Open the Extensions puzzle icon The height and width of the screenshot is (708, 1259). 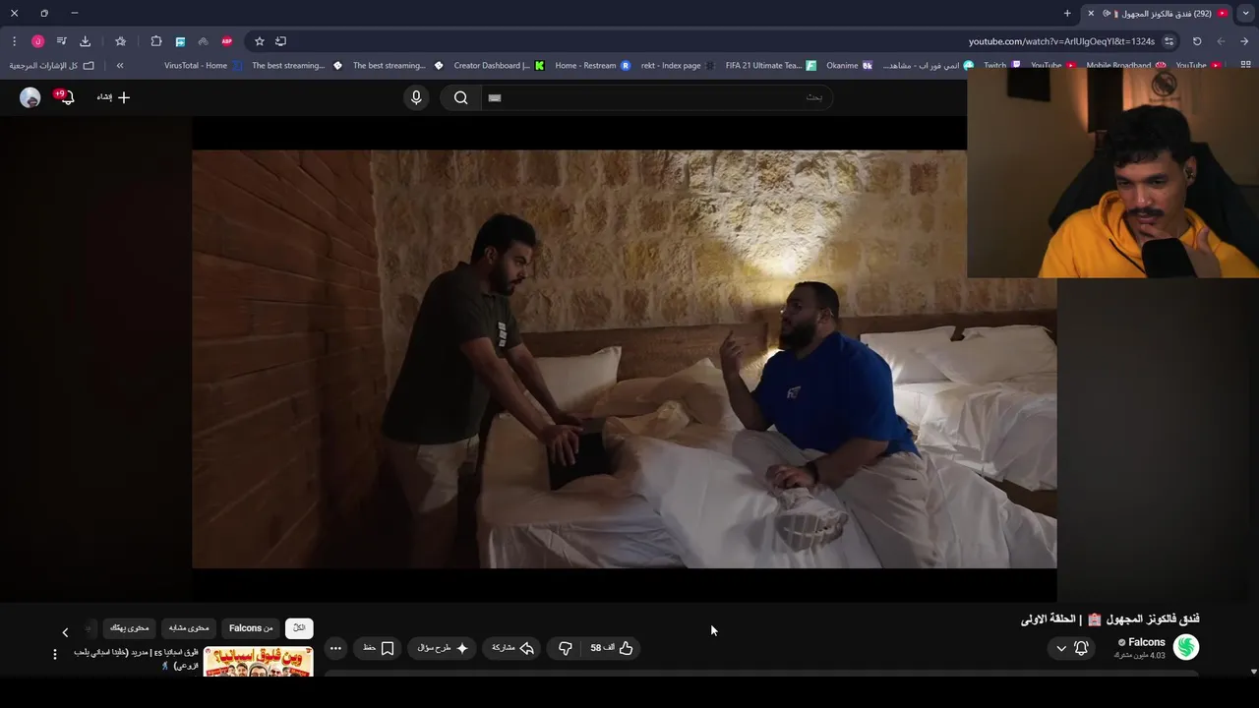pos(156,41)
